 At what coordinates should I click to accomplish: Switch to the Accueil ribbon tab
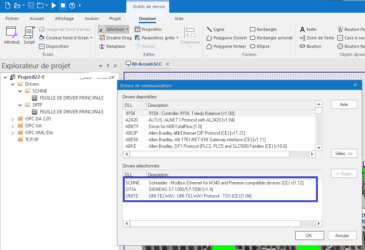tap(37, 19)
